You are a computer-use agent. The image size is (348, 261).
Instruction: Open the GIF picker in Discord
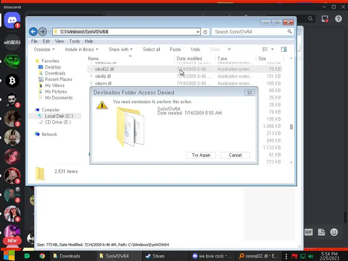pyautogui.click(x=309, y=232)
